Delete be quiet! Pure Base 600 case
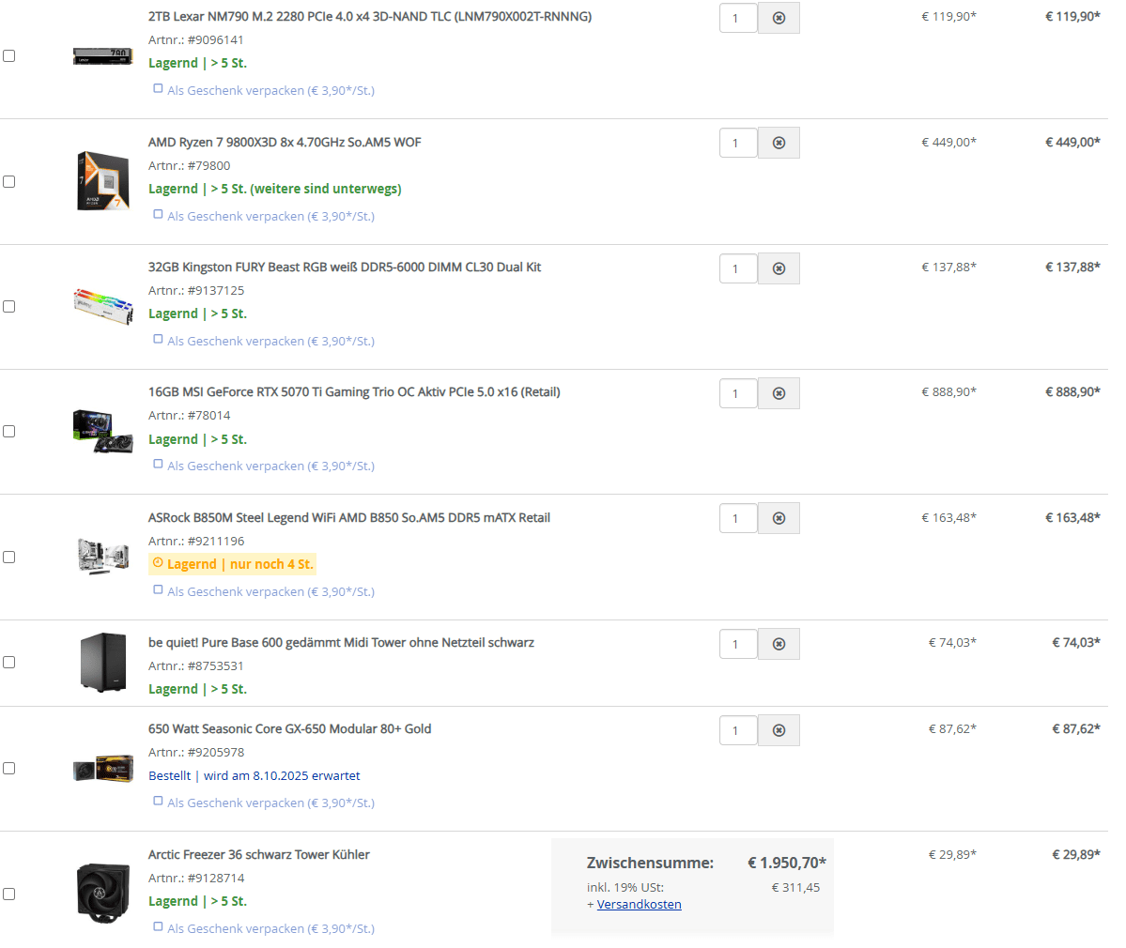The image size is (1126, 948). click(x=779, y=644)
